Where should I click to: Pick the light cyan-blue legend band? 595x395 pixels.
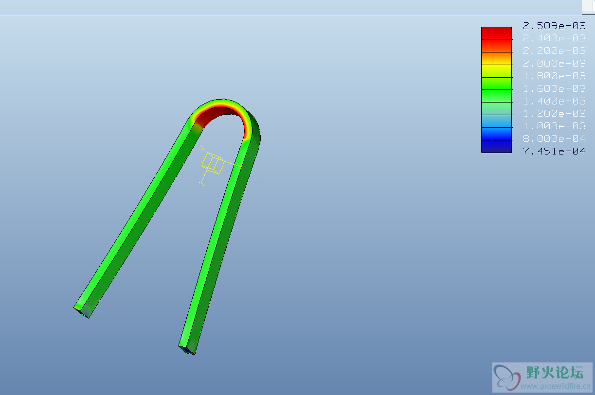(496, 121)
